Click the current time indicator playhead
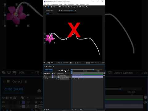The image size is (148, 111). click(72, 71)
